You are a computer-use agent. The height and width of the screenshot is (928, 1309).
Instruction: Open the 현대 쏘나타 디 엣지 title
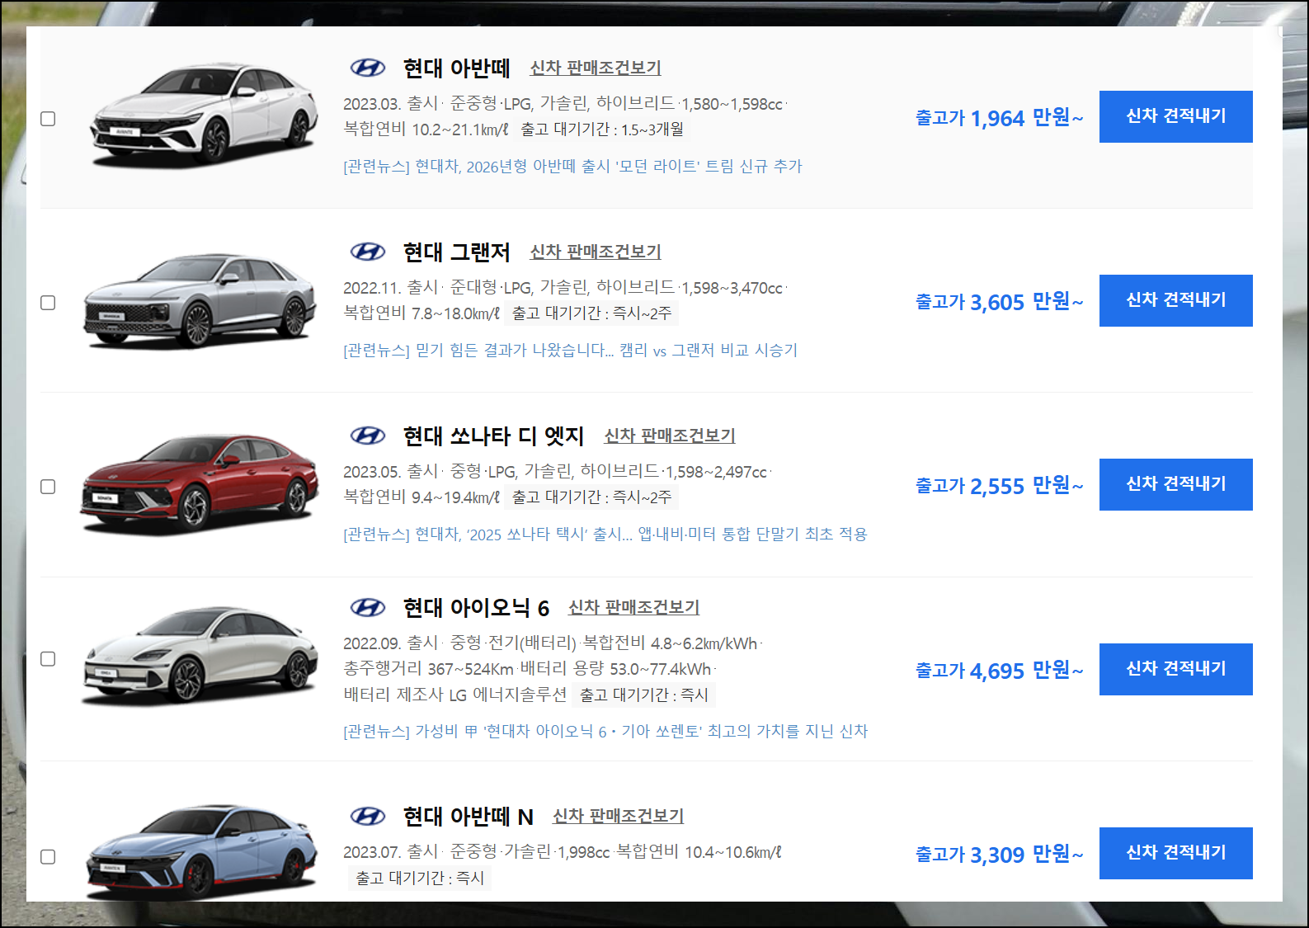(x=493, y=436)
